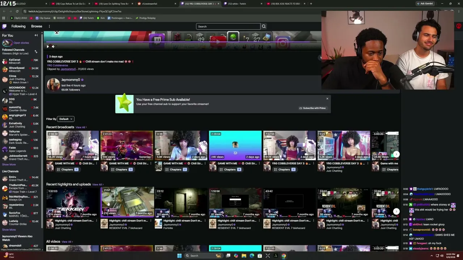Image resolution: width=463 pixels, height=260 pixels.
Task: Open options dots for first GAME WITH ME broadcast
Action: [97, 164]
